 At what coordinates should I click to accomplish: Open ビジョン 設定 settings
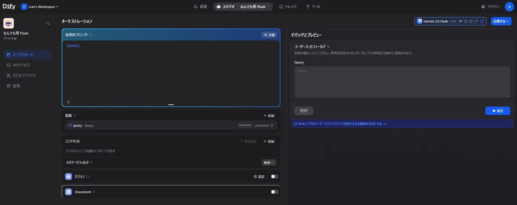pos(259,177)
